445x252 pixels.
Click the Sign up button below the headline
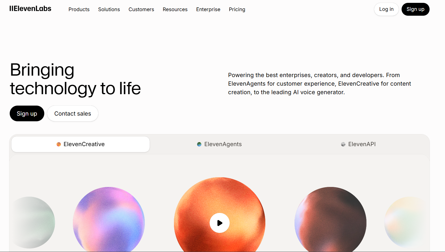[x=27, y=114]
